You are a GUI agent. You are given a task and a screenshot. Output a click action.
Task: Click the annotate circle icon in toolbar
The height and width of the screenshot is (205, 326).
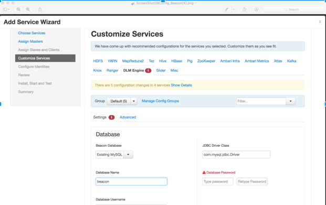pos(256,9)
